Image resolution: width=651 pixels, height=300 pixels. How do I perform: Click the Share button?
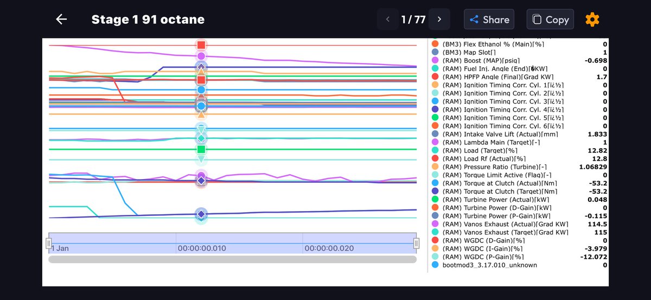point(489,20)
